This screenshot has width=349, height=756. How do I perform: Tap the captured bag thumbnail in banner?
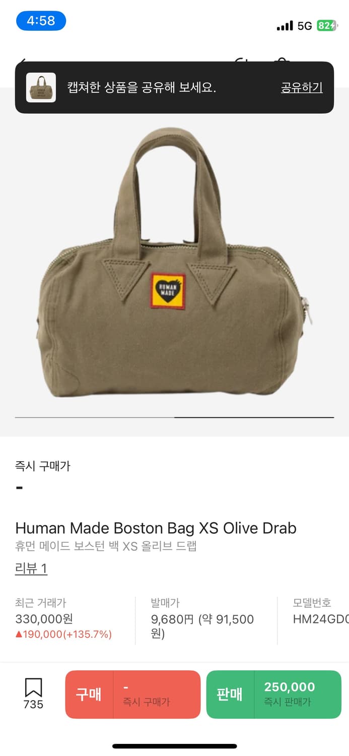click(41, 88)
